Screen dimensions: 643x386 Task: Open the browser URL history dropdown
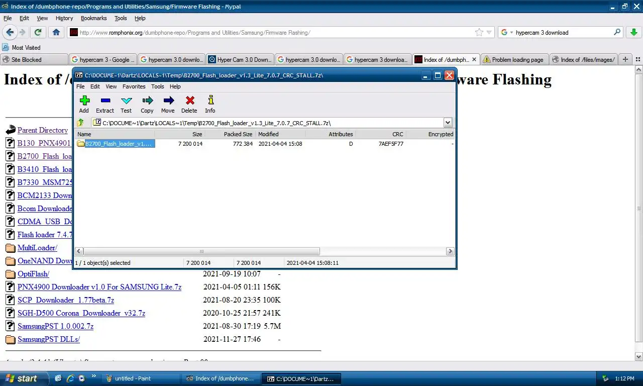click(489, 32)
